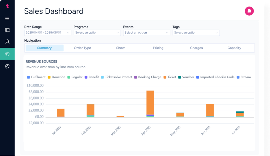Switch to the Order Type tab

83,48
